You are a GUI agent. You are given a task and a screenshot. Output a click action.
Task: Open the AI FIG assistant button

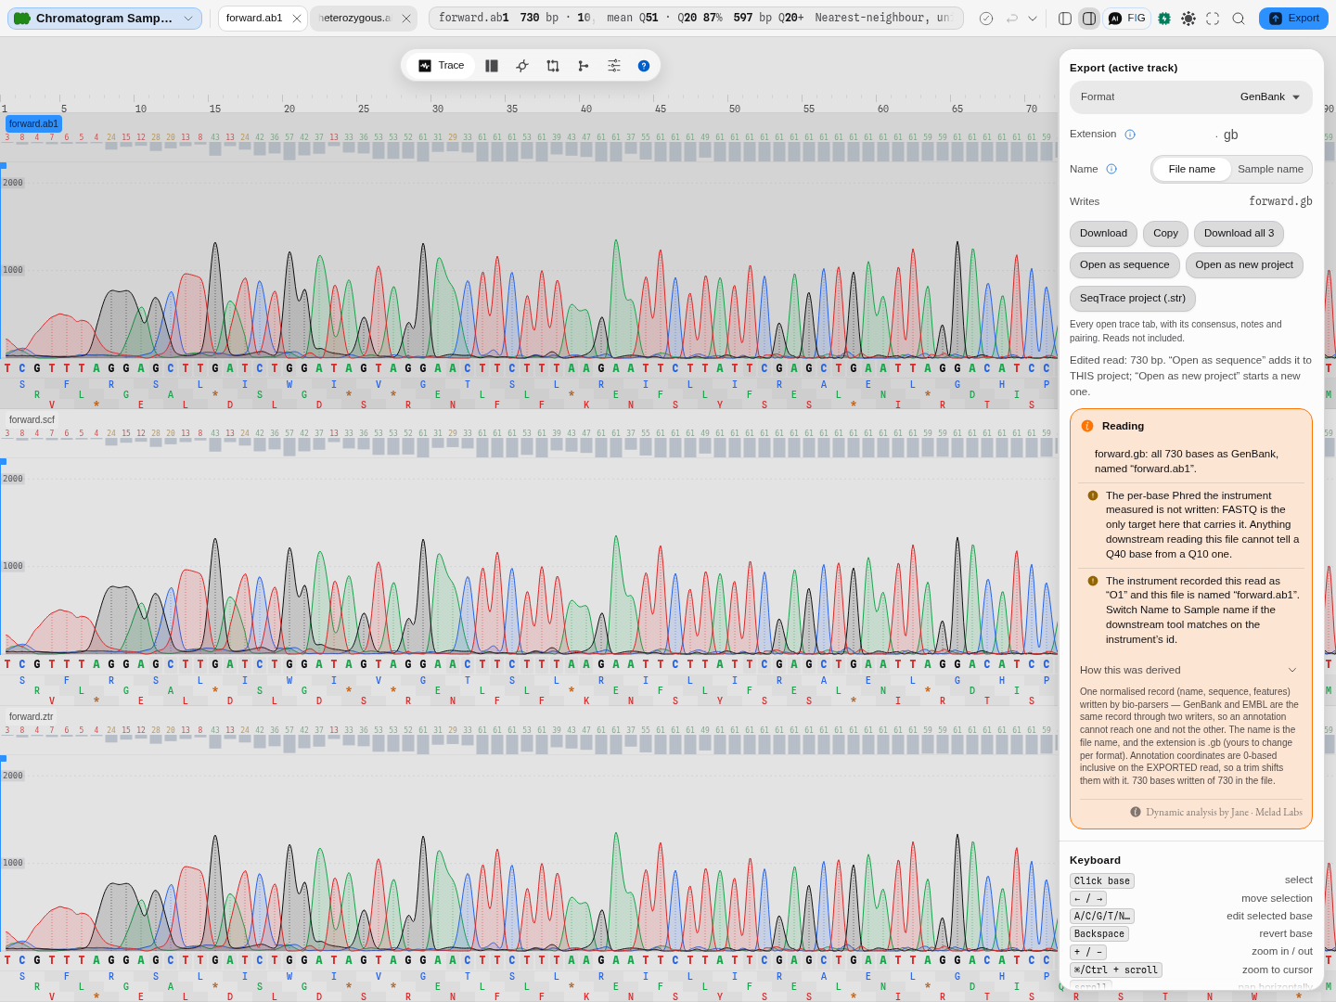(1127, 19)
